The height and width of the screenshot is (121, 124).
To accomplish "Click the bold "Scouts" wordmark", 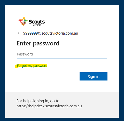I will pyautogui.click(x=37, y=22).
